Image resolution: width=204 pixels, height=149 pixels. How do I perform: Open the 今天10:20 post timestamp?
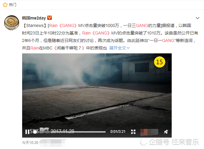coord(30,143)
